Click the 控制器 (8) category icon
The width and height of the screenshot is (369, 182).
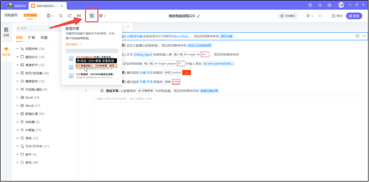pos(22,122)
